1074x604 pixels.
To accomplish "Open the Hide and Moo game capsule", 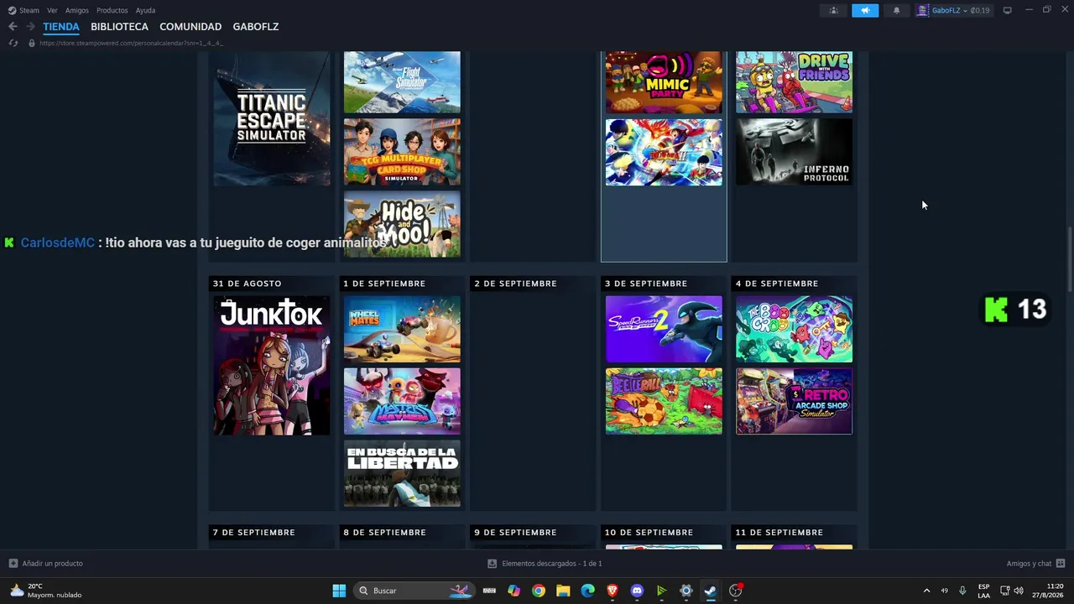I will point(402,224).
